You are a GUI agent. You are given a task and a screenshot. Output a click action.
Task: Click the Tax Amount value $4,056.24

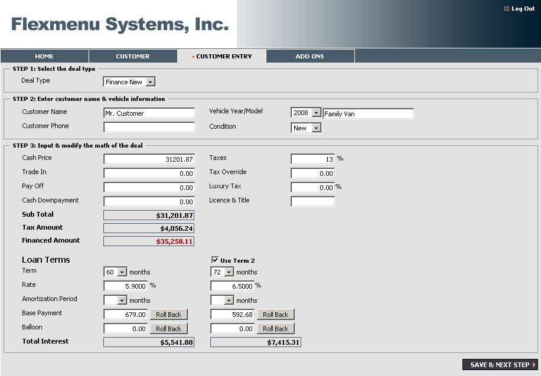149,228
